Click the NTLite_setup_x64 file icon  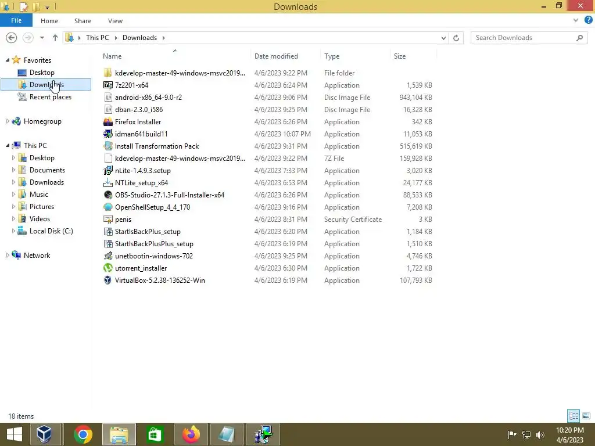(107, 183)
